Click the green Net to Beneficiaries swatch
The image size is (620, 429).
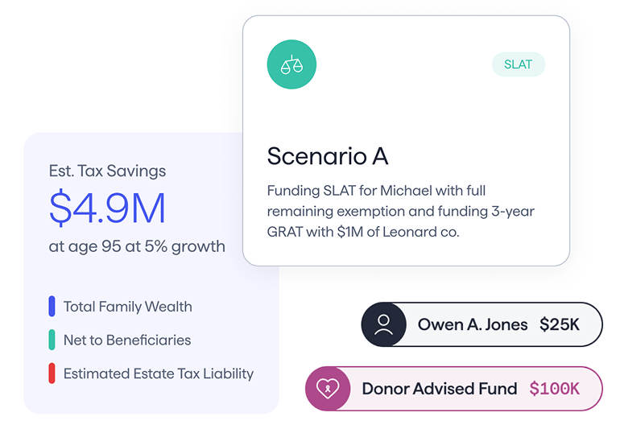(x=52, y=340)
